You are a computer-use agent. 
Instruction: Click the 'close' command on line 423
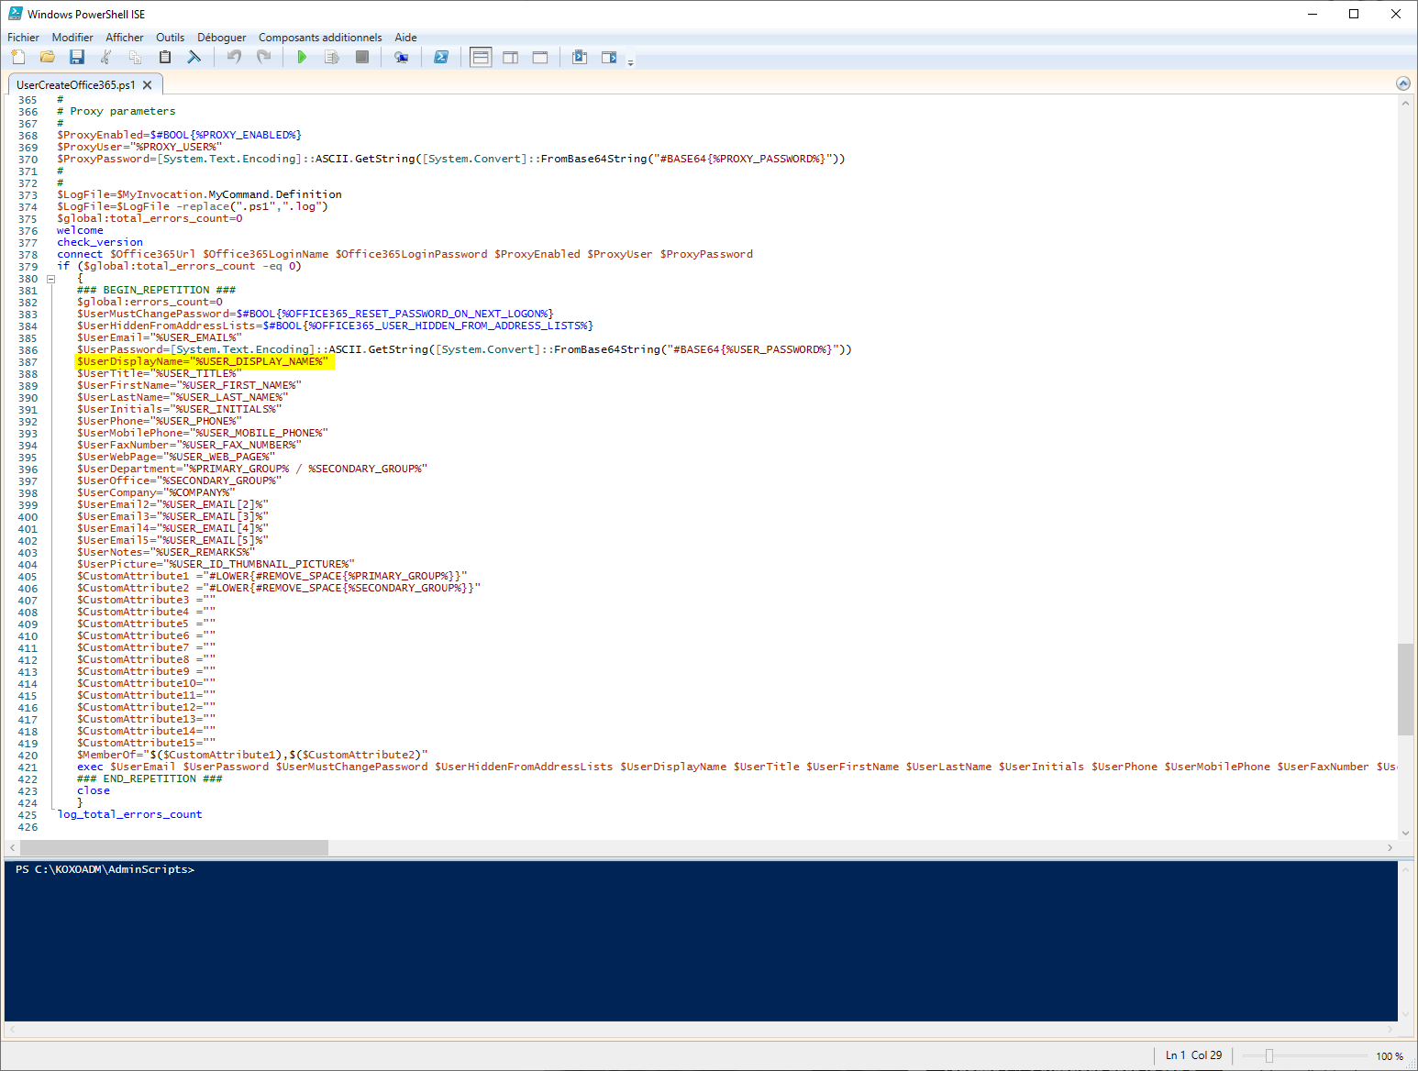click(94, 790)
